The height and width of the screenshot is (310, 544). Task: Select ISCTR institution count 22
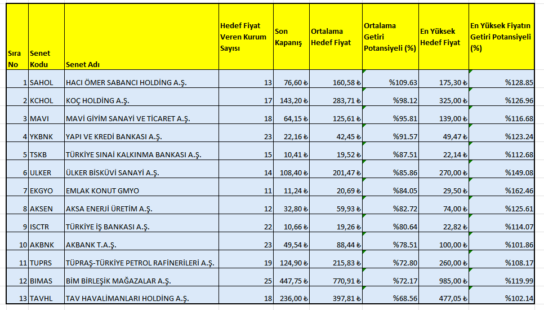click(246, 223)
